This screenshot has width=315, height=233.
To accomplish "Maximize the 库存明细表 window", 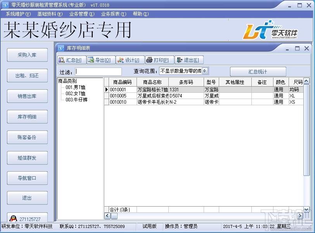I will (297, 49).
